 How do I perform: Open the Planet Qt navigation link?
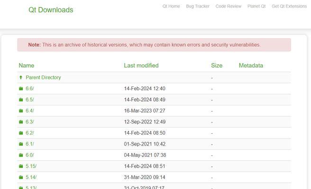click(x=256, y=6)
